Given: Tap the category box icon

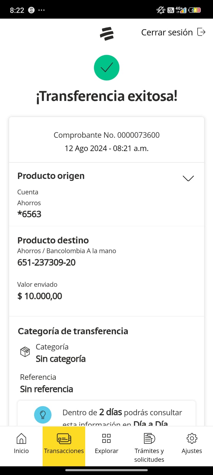Looking at the screenshot, I should point(25,352).
